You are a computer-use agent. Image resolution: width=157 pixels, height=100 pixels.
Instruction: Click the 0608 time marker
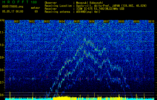click(x=121, y=21)
